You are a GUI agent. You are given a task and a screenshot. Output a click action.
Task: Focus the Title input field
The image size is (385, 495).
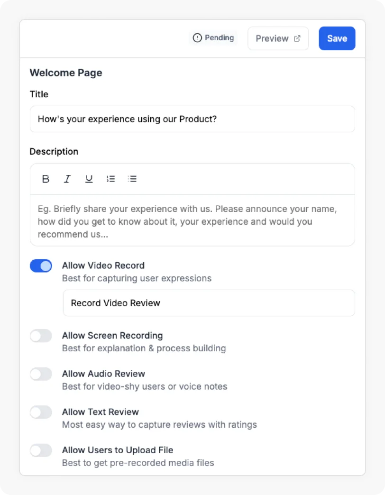point(192,119)
